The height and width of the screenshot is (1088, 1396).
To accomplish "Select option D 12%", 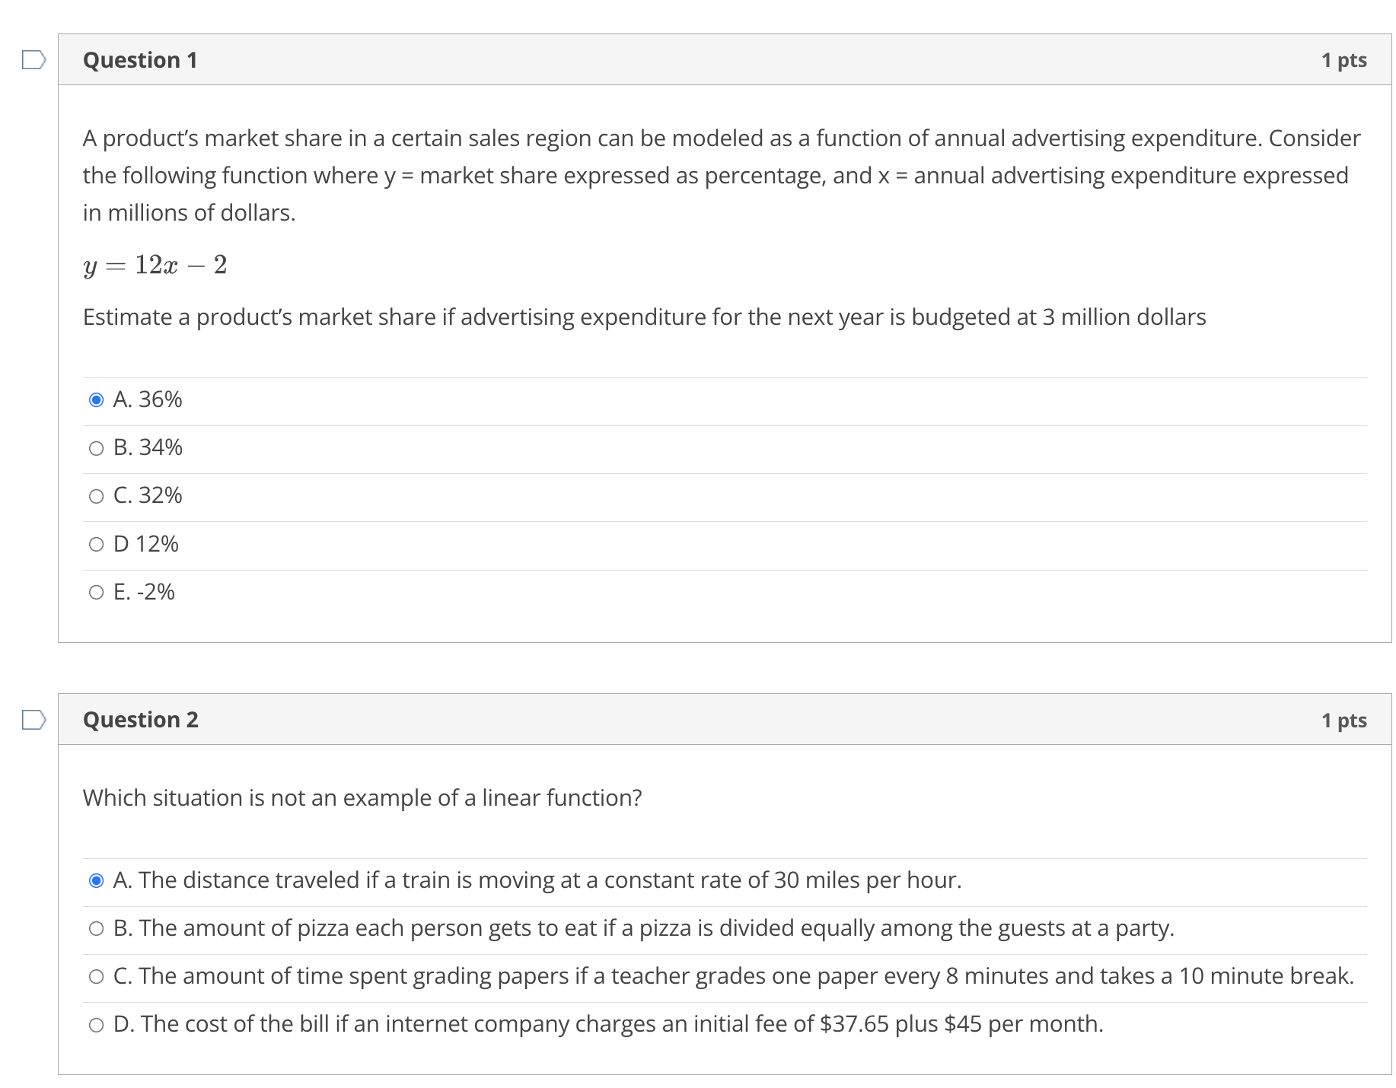I will 96,544.
